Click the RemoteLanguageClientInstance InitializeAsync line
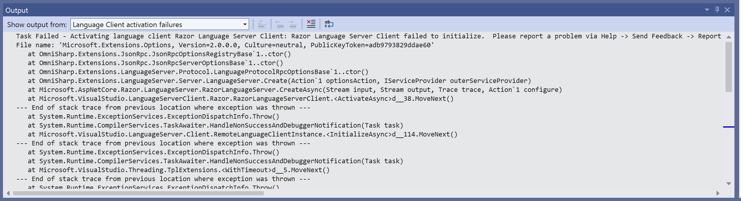The height and width of the screenshot is (201, 741). click(243, 134)
